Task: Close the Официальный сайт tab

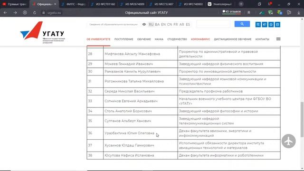Action: pos(55,4)
